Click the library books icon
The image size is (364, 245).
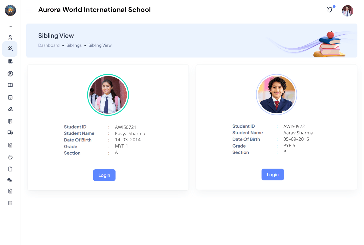tap(10, 61)
